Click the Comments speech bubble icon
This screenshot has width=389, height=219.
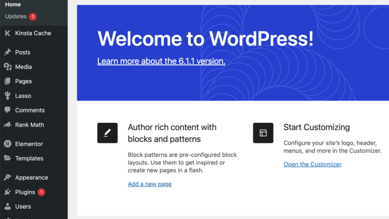[x=8, y=110]
